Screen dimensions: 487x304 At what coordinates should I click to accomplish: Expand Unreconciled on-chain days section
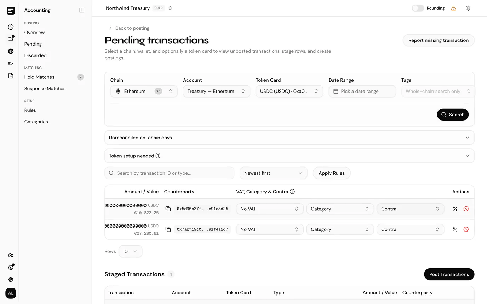tap(289, 138)
